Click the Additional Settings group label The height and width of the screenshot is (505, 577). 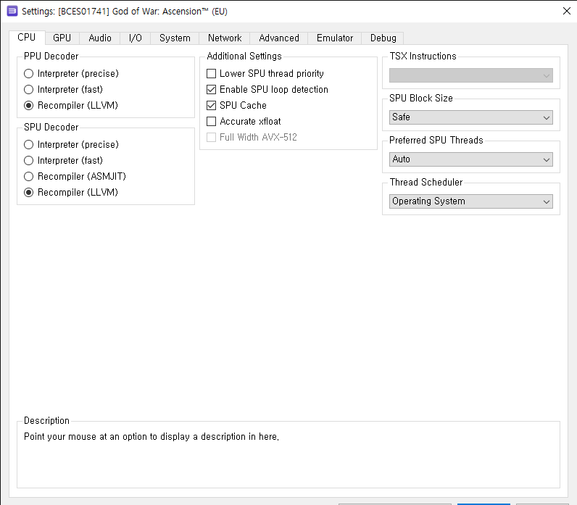244,57
